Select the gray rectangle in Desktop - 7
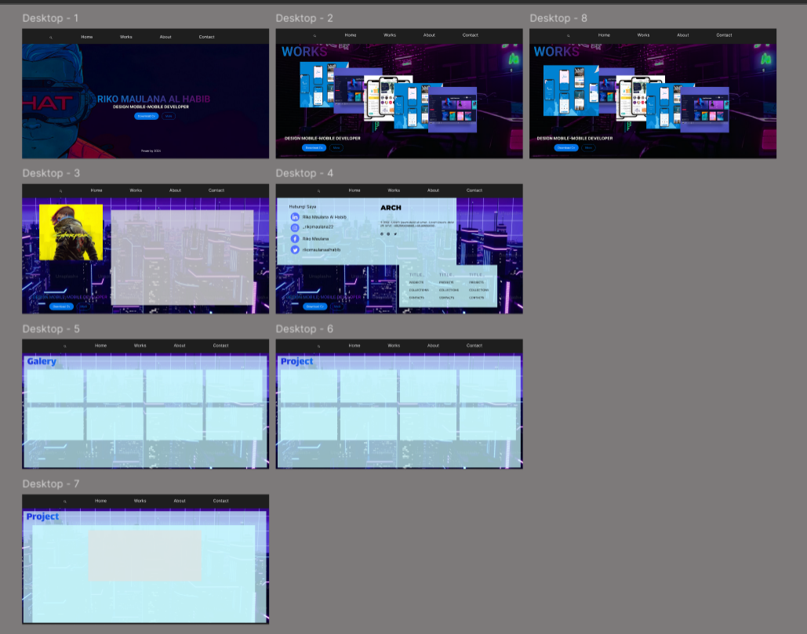 [145, 555]
